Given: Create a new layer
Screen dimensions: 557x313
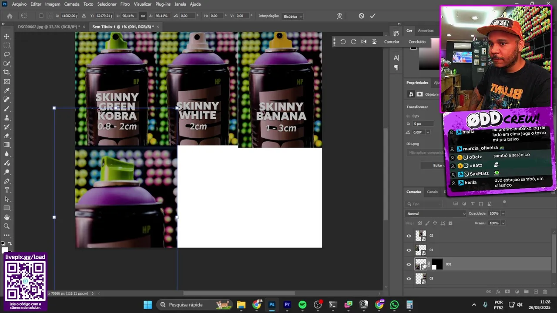Looking at the screenshot, I should point(536,292).
